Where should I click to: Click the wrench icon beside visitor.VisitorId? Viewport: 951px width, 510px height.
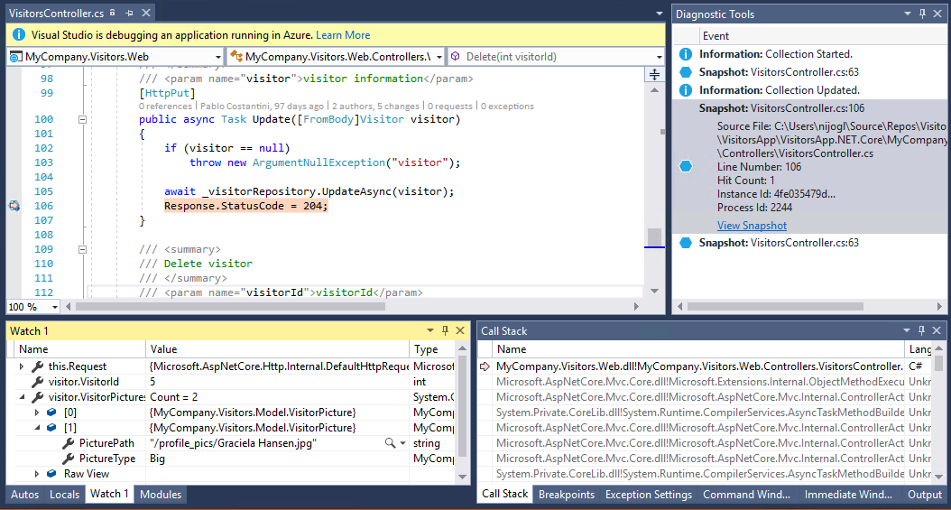click(38, 382)
